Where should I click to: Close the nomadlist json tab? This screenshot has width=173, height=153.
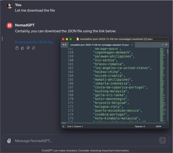(132, 45)
